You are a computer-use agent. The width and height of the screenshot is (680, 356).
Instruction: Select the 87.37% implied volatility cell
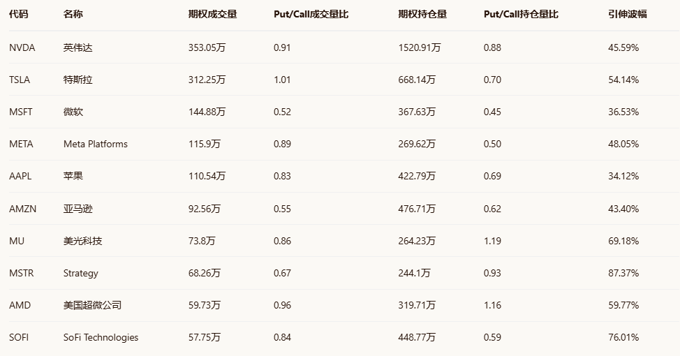[x=623, y=273]
